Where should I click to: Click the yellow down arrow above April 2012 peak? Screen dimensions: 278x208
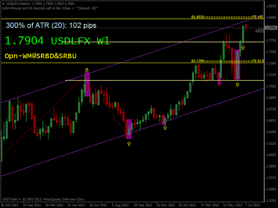point(87,70)
